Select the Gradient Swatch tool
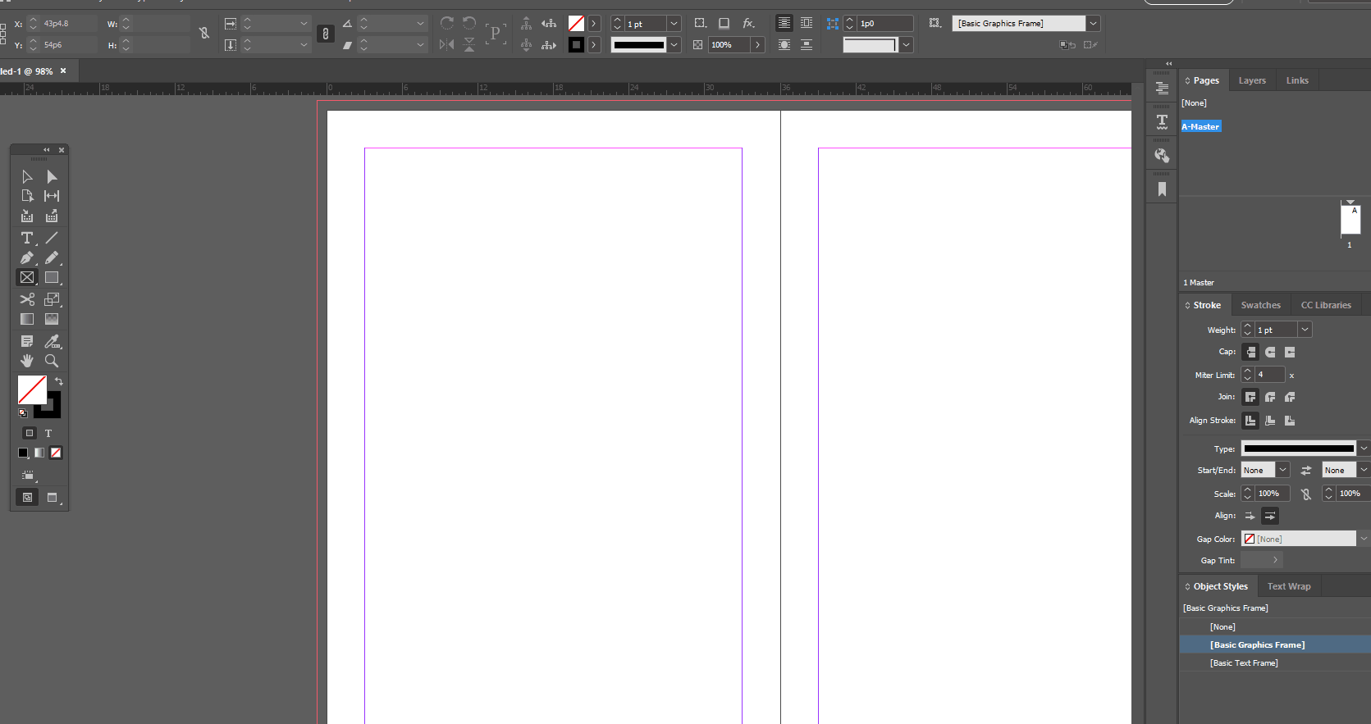This screenshot has width=1371, height=724. pyautogui.click(x=27, y=319)
